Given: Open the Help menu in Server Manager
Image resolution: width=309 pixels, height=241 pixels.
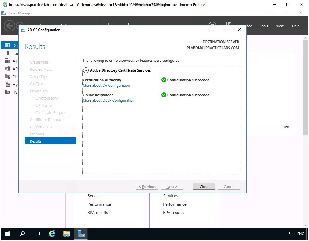Looking at the screenshot, I should (295, 26).
